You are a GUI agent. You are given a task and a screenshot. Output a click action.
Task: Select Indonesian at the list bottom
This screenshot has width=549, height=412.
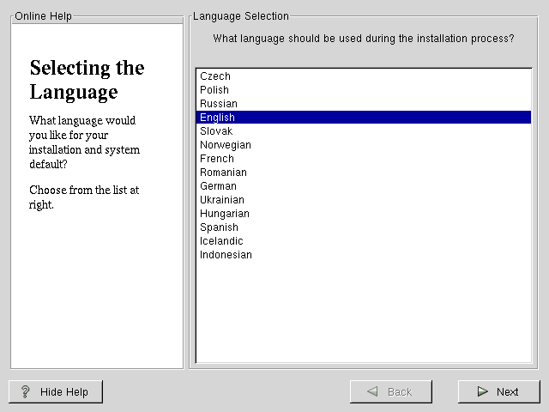(226, 255)
